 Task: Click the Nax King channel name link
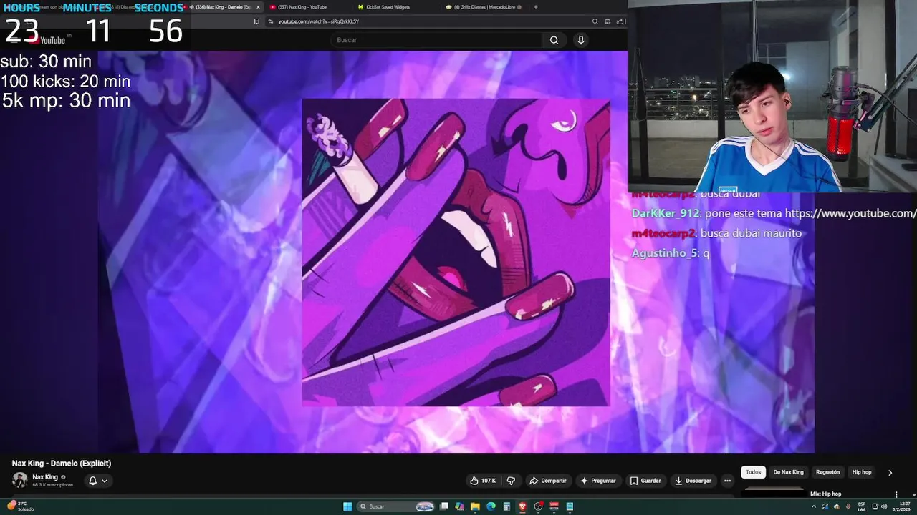point(45,477)
